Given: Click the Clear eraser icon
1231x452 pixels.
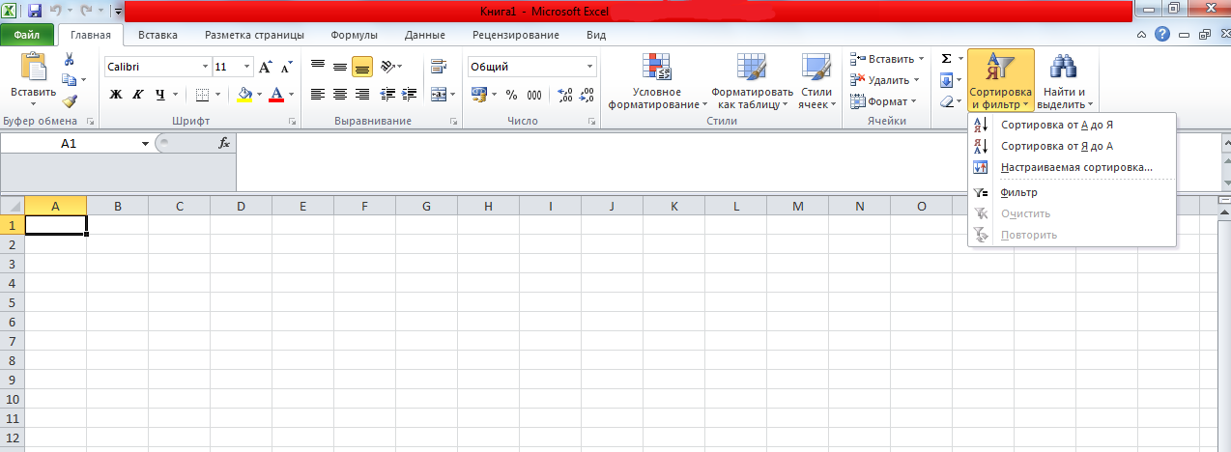Looking at the screenshot, I should pyautogui.click(x=946, y=101).
